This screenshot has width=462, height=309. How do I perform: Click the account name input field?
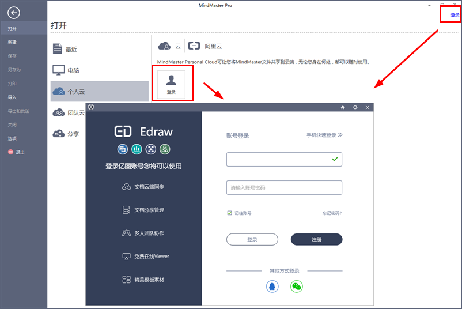284,160
